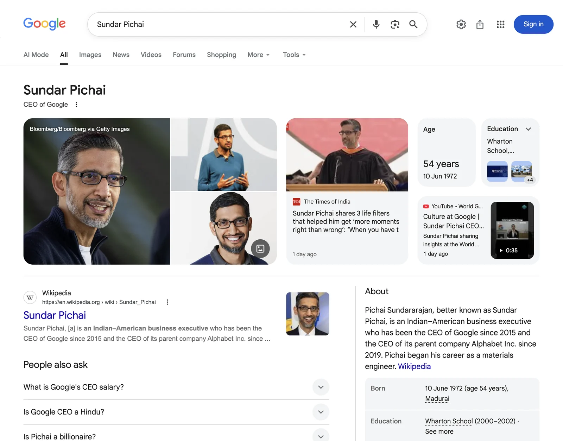Viewport: 563px width, 441px height.
Task: Open the Sundar Pichai Wikipedia result title
Action: pos(55,315)
